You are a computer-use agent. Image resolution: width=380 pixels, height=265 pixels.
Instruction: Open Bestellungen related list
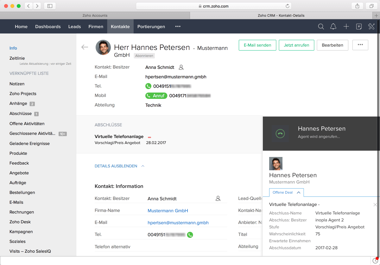tap(22, 192)
